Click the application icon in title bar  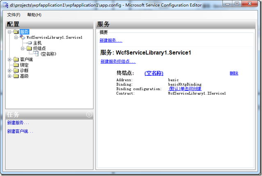[5, 5]
